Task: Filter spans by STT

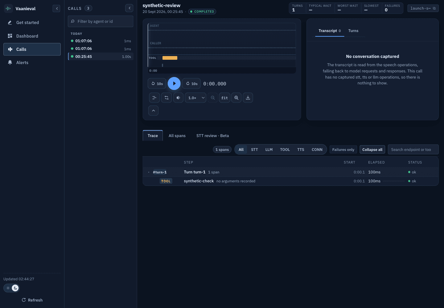Action: (254, 150)
